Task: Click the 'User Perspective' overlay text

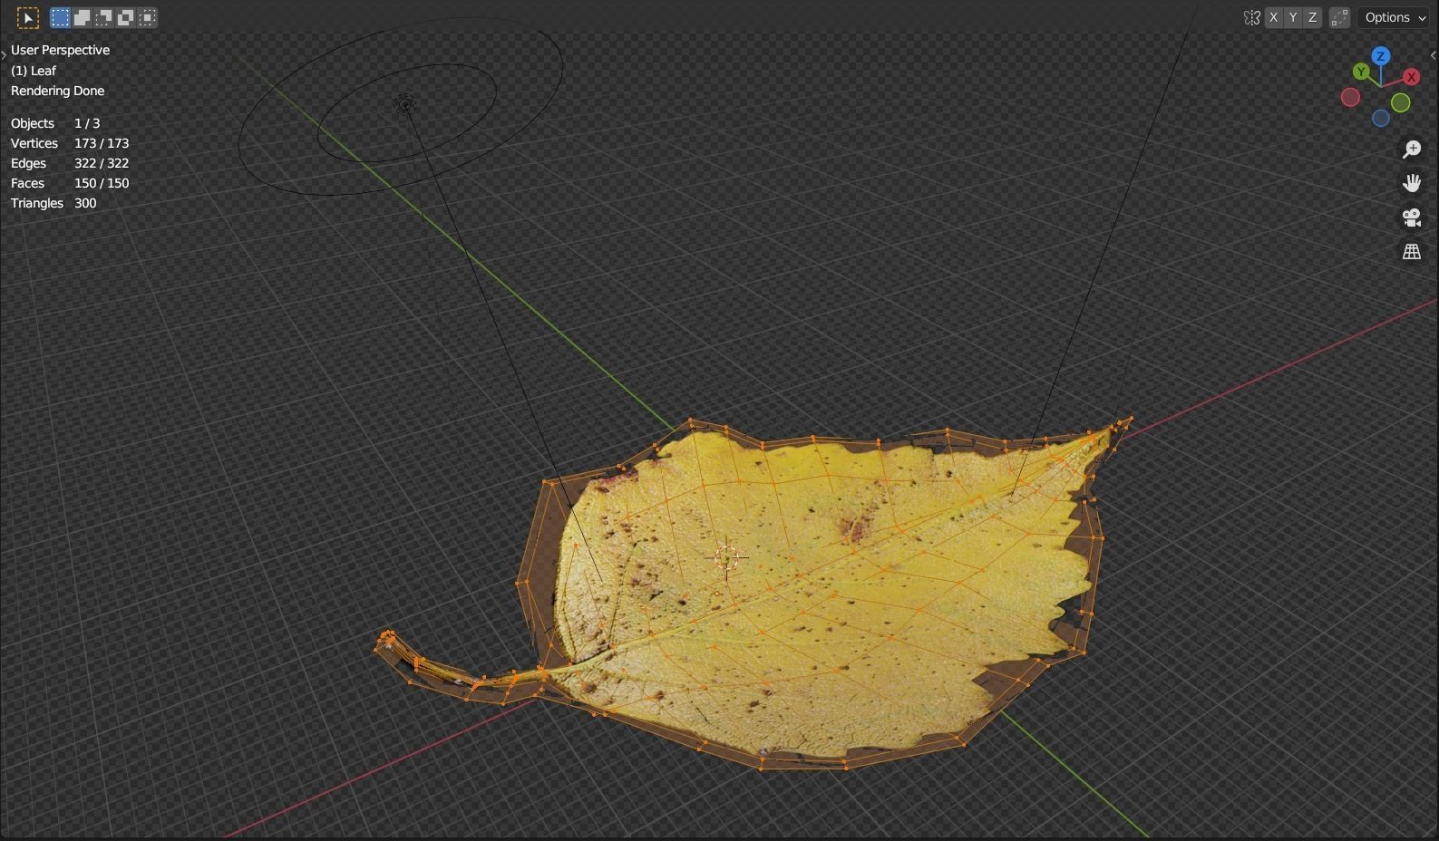Action: (60, 50)
